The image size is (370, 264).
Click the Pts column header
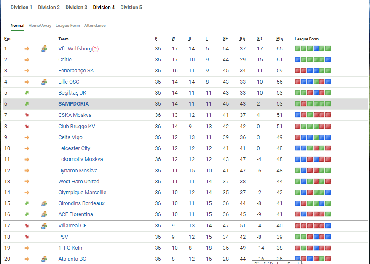(x=280, y=39)
